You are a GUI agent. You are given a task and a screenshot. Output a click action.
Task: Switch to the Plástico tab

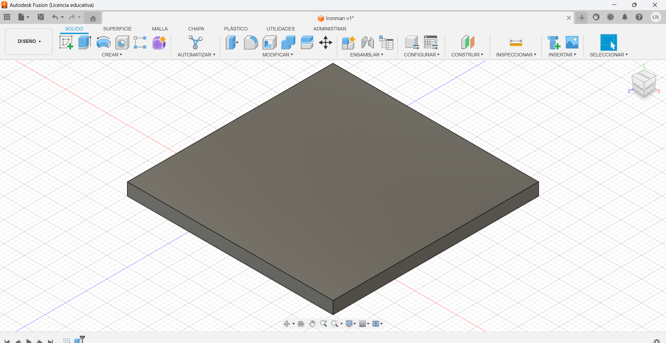click(x=236, y=29)
